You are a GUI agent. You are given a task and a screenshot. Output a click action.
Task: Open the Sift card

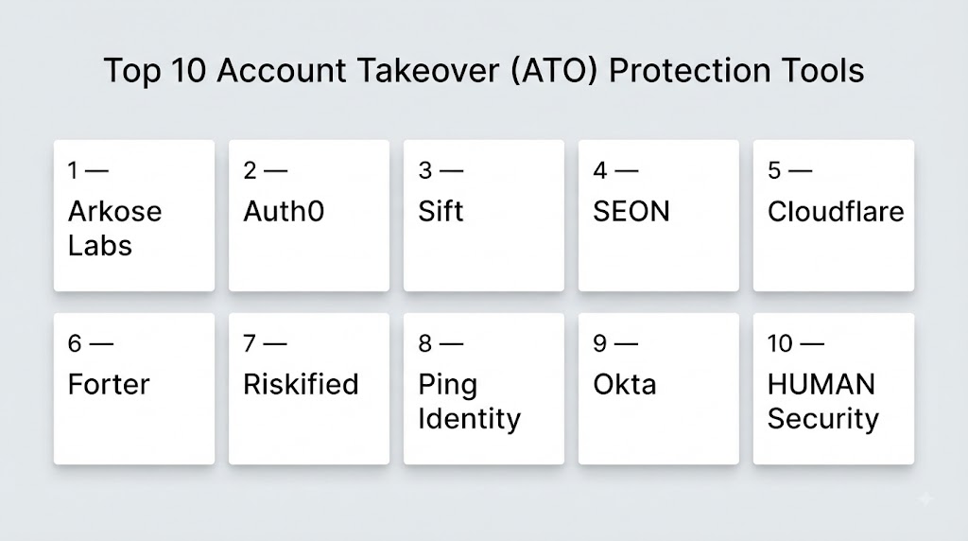pyautogui.click(x=484, y=216)
